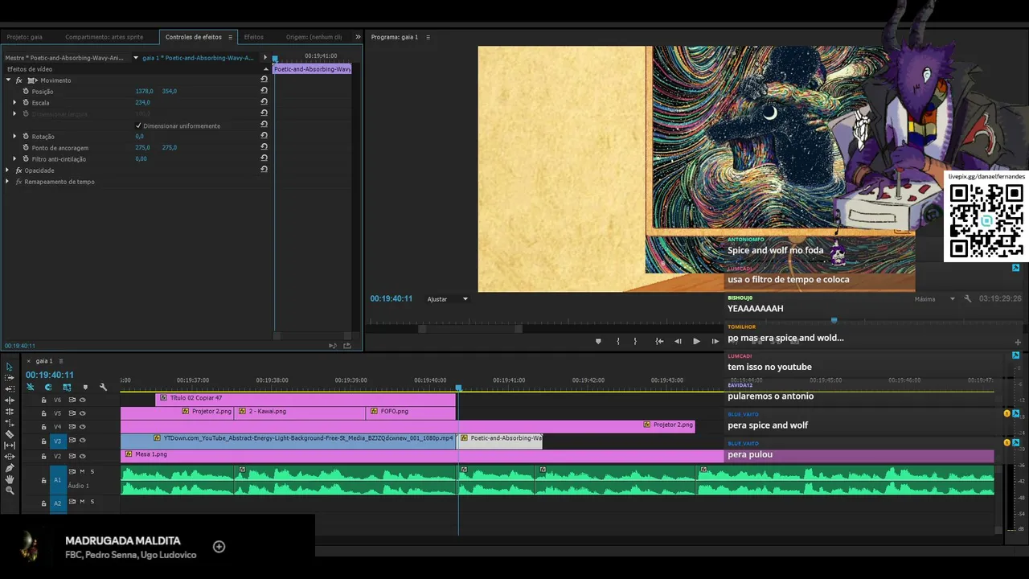Open the Origem source monitor tab
Image resolution: width=1029 pixels, height=579 pixels.
click(x=314, y=37)
